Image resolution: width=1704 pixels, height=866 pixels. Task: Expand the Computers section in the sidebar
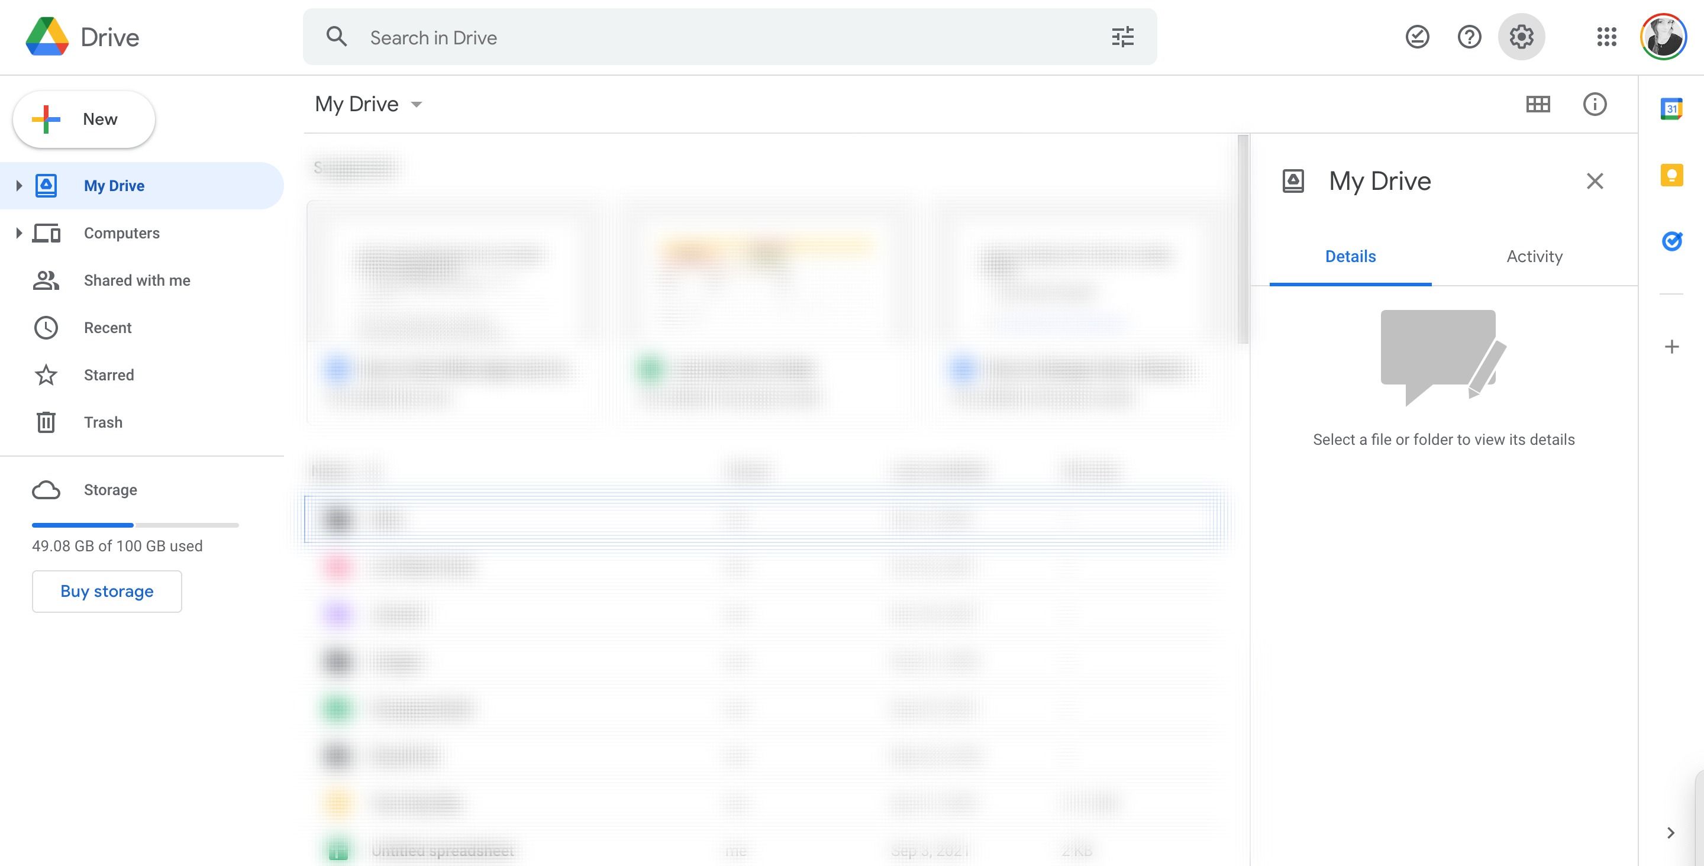[18, 232]
